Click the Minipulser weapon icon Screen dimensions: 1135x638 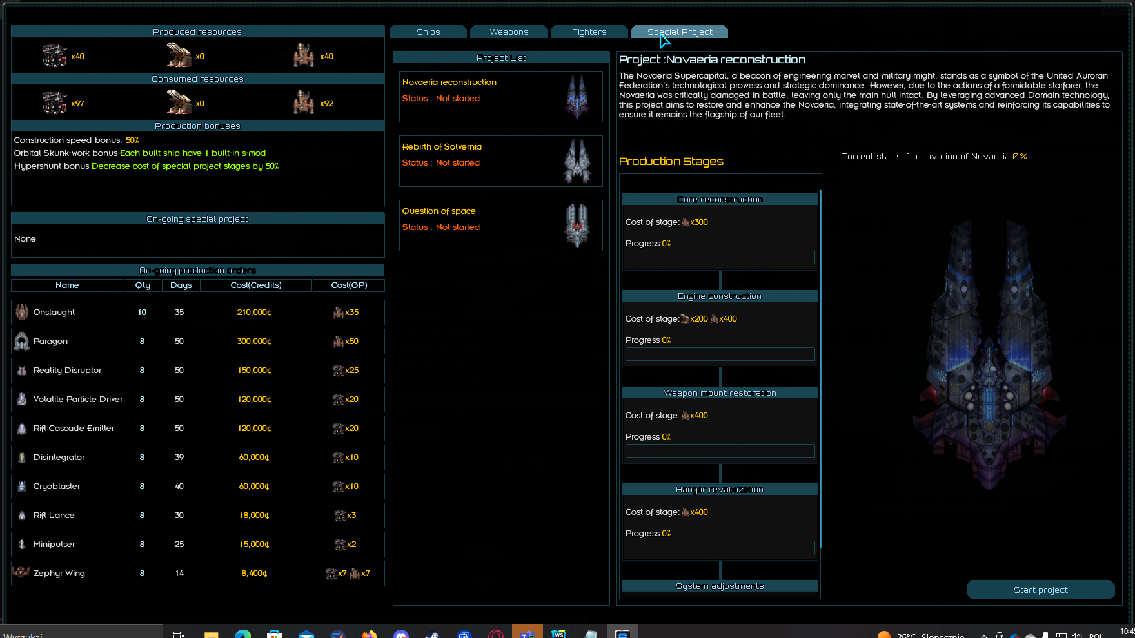coord(22,545)
